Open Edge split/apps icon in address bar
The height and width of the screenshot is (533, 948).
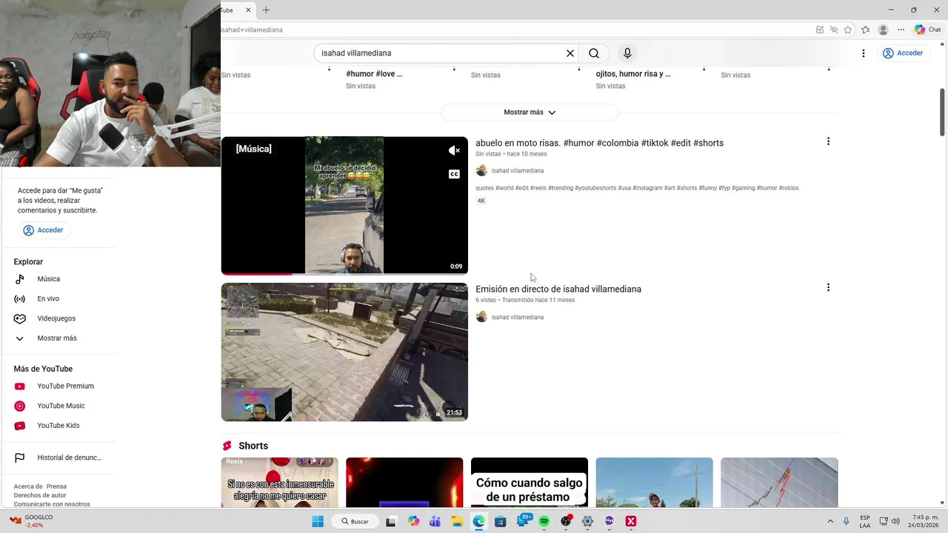(820, 30)
